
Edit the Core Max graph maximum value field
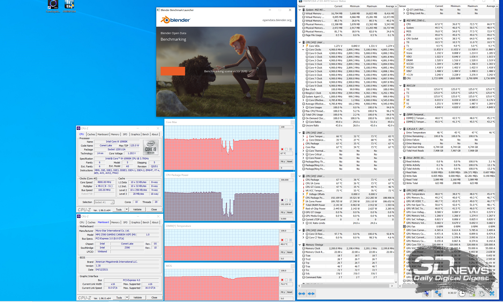click(x=287, y=127)
